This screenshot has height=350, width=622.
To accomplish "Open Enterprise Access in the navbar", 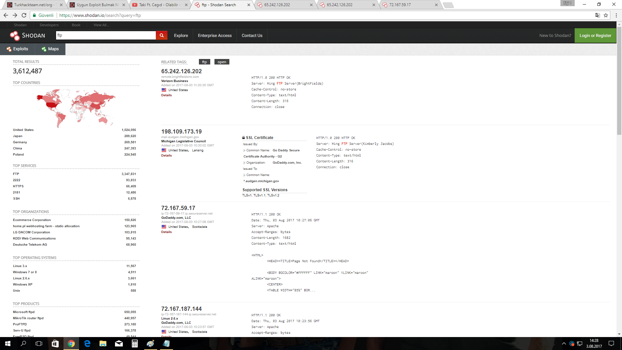I will pos(215,36).
